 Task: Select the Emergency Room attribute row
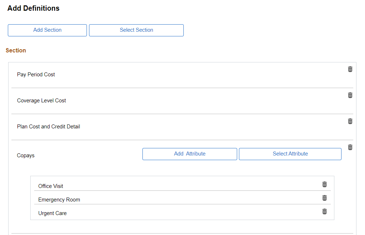click(x=59, y=199)
